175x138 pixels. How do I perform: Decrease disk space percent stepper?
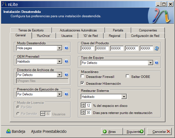(x=83, y=106)
